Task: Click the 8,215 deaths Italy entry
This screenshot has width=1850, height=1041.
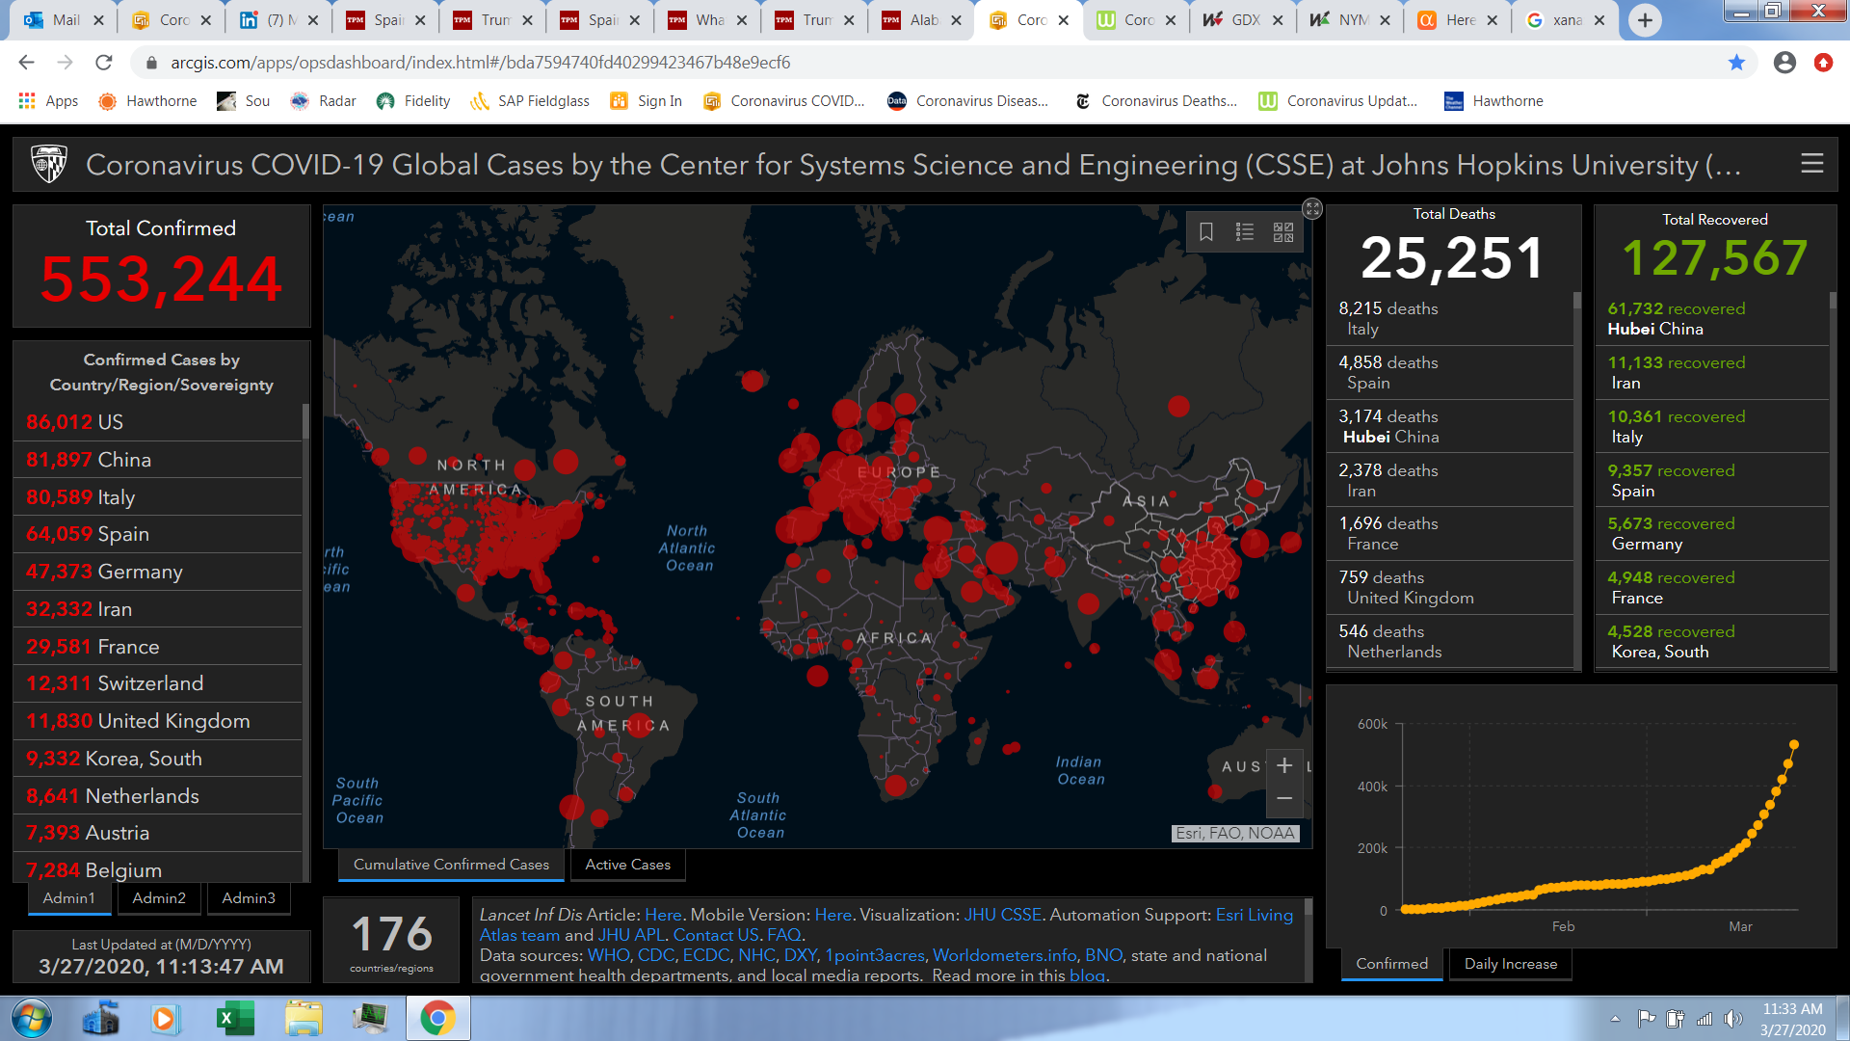Action: point(1450,318)
